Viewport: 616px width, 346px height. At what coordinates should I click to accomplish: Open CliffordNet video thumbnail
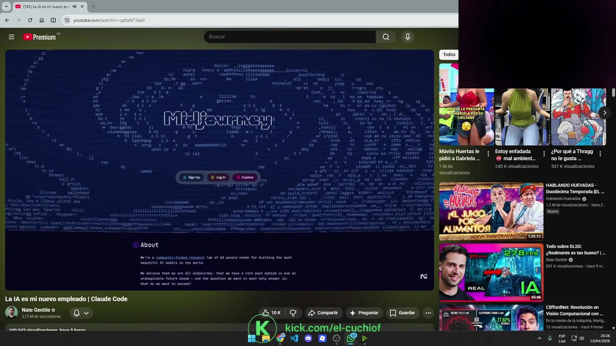click(x=491, y=318)
